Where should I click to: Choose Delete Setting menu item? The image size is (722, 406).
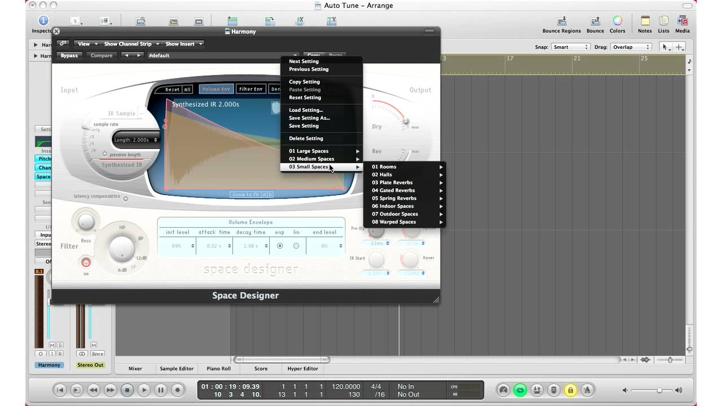point(322,138)
